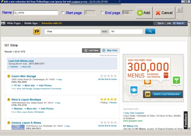
Task: Open Advertise with Us link
Action: [x=52, y=23]
